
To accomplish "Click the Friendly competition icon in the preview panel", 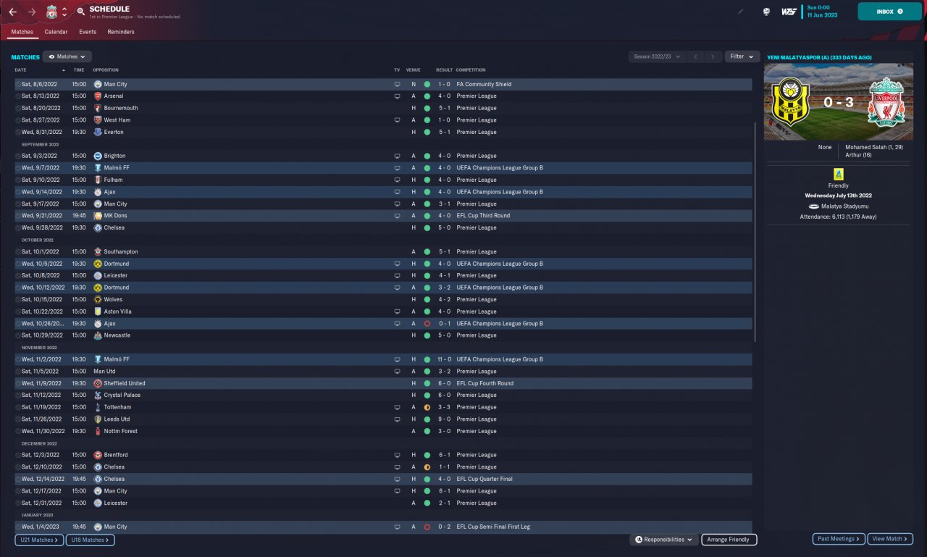I will [x=839, y=174].
